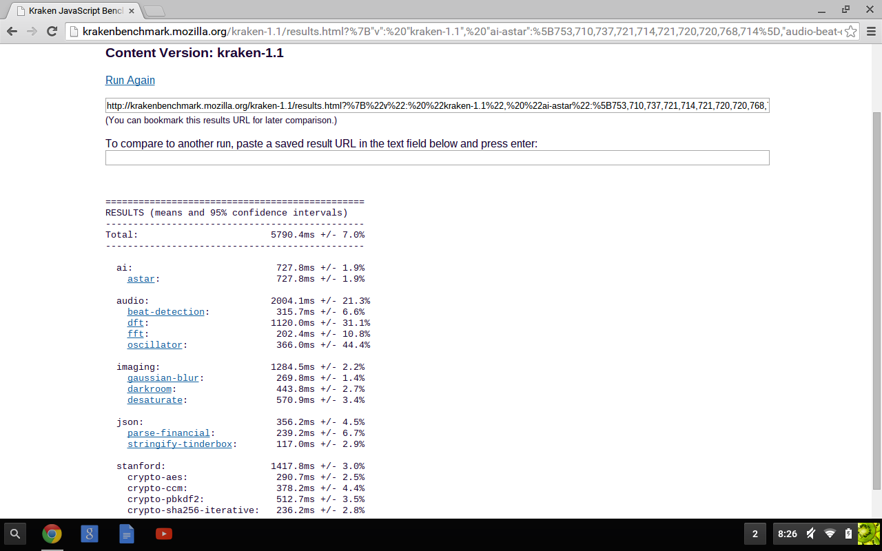Open the parse-financial test link

169,433
